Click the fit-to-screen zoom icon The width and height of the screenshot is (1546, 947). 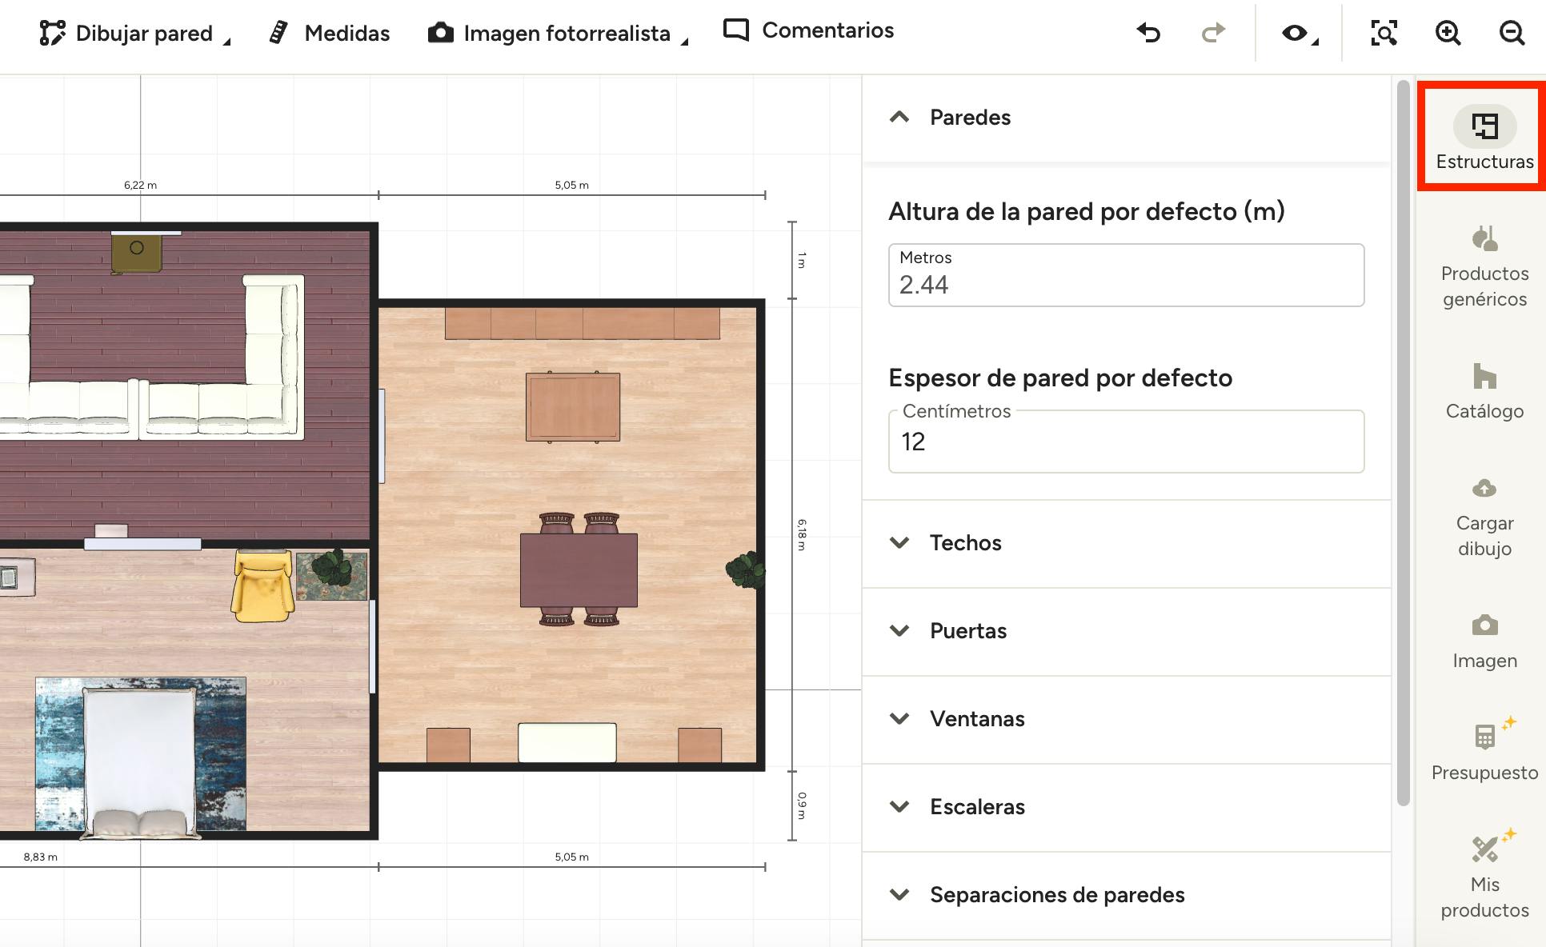[x=1384, y=33]
